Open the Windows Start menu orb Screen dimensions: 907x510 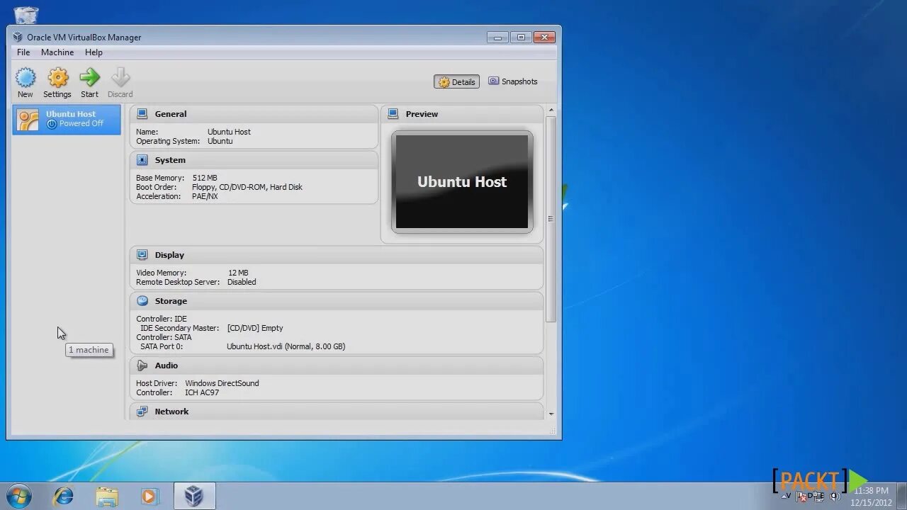(19, 496)
